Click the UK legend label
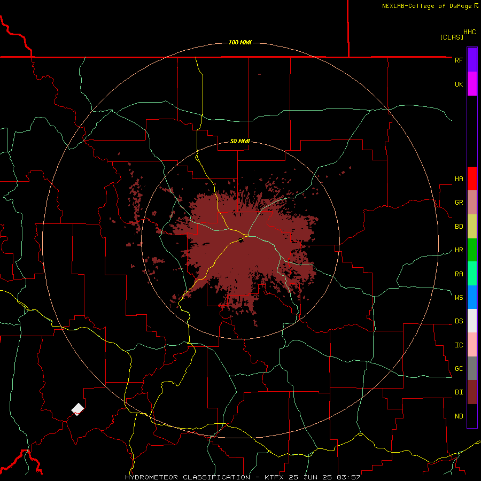The height and width of the screenshot is (481, 481). [x=459, y=84]
